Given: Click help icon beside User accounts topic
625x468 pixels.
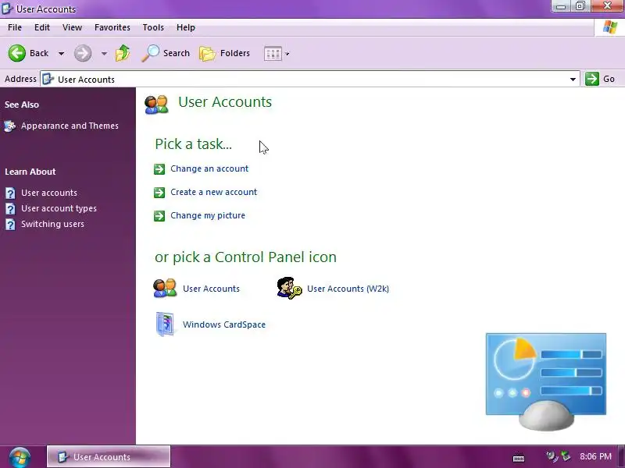Looking at the screenshot, I should [10, 193].
